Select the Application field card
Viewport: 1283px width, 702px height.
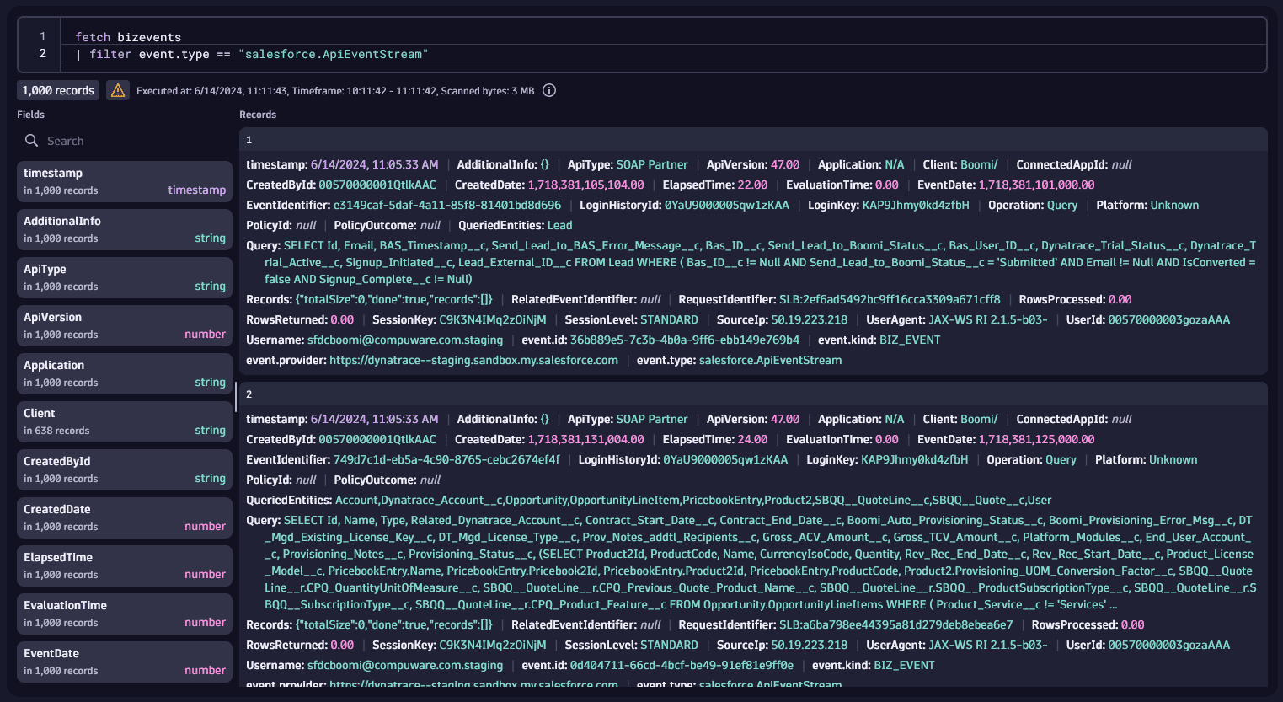[x=125, y=373]
